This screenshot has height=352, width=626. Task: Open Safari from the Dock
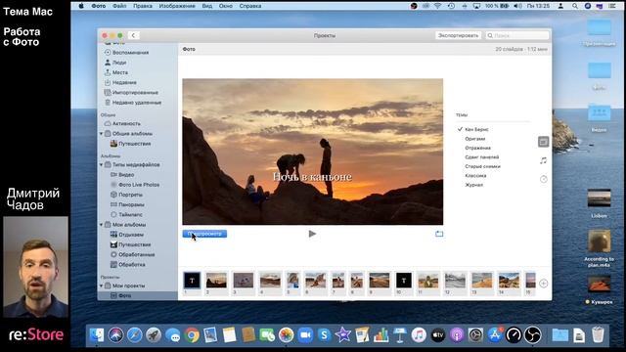tap(135, 335)
